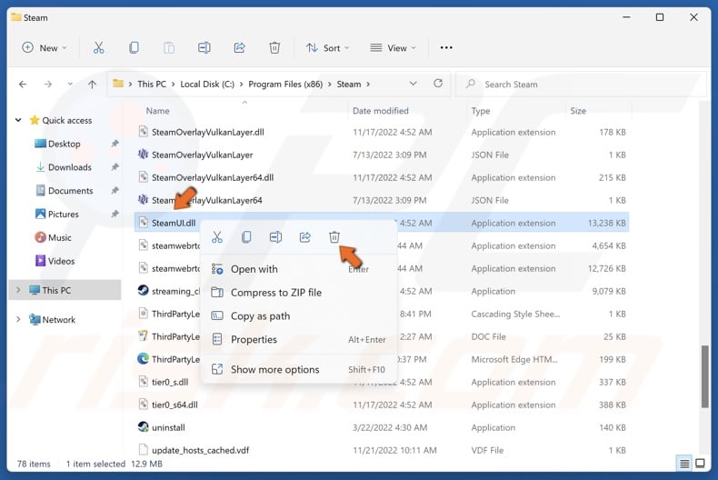This screenshot has width=718, height=480.
Task: Open the View dropdown
Action: tap(393, 48)
